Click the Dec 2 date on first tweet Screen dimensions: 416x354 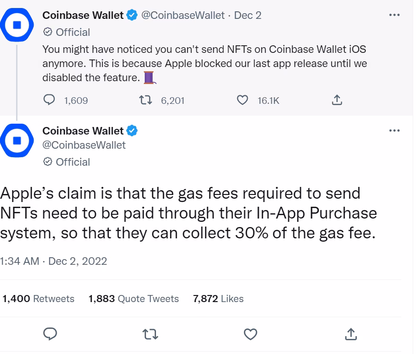pyautogui.click(x=248, y=16)
